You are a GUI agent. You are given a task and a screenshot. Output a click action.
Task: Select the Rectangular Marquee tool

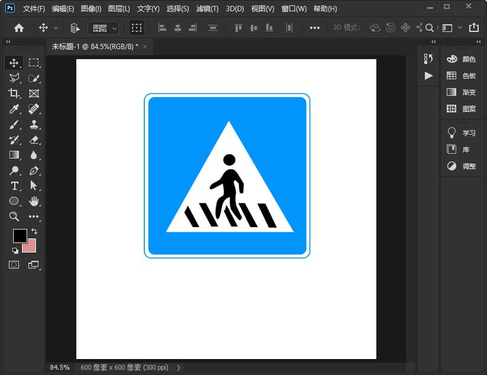(x=34, y=63)
